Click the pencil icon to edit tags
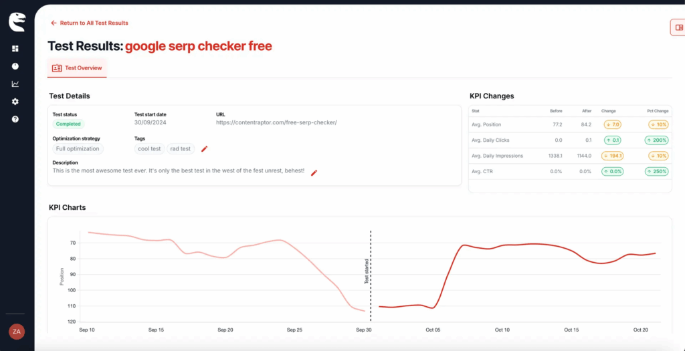This screenshot has width=685, height=351. (x=205, y=148)
